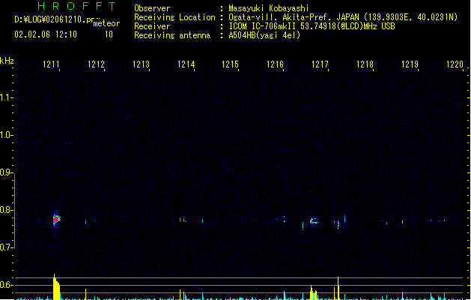Image resolution: width=471 pixels, height=300 pixels.
Task: Click the Receiving antenna label
Action: click(x=172, y=35)
